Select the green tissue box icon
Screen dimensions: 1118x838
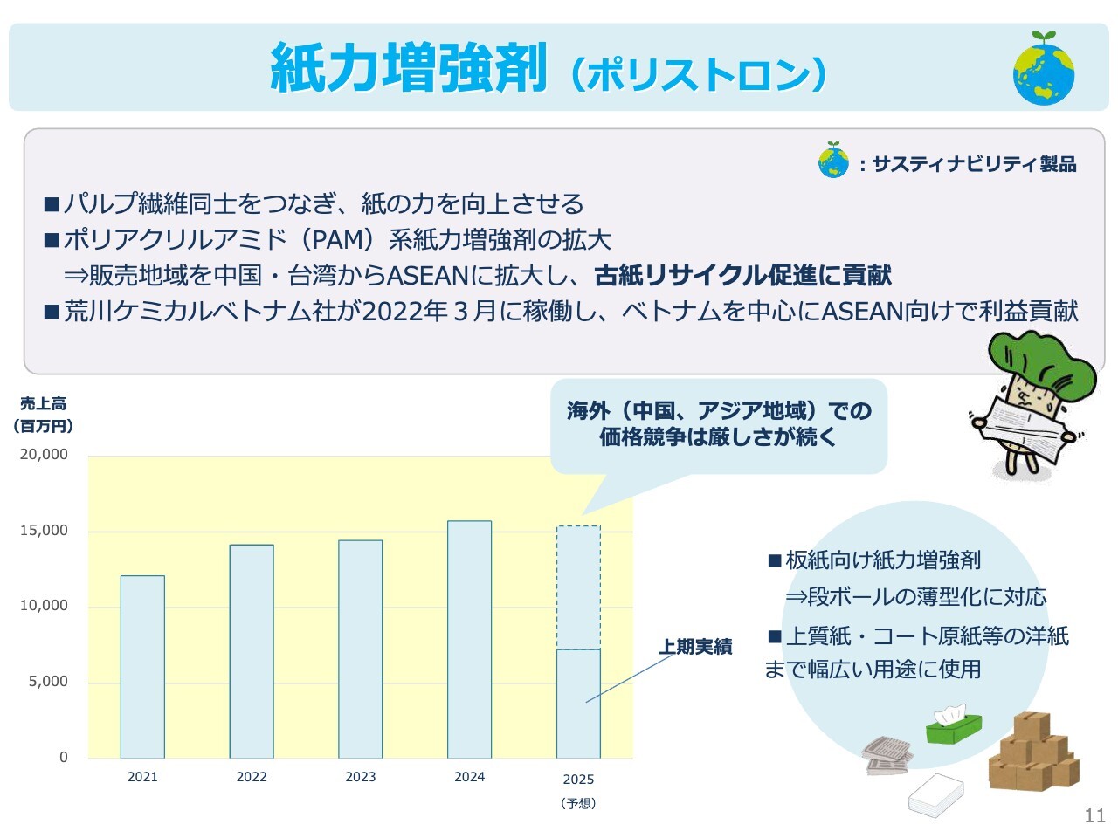click(954, 725)
